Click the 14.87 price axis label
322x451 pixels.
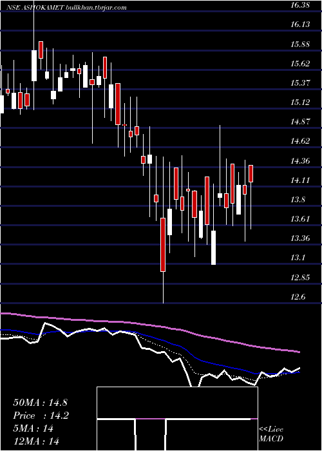coord(300,122)
